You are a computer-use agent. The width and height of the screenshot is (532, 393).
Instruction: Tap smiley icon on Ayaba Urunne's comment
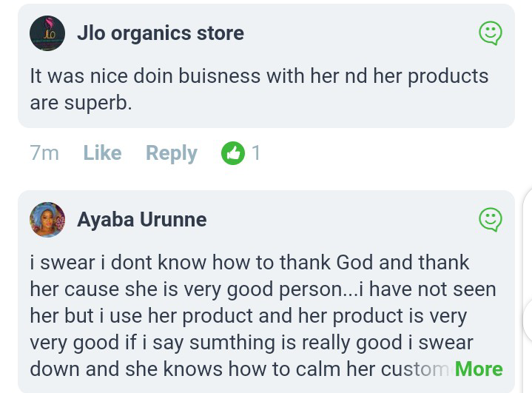pos(490,219)
